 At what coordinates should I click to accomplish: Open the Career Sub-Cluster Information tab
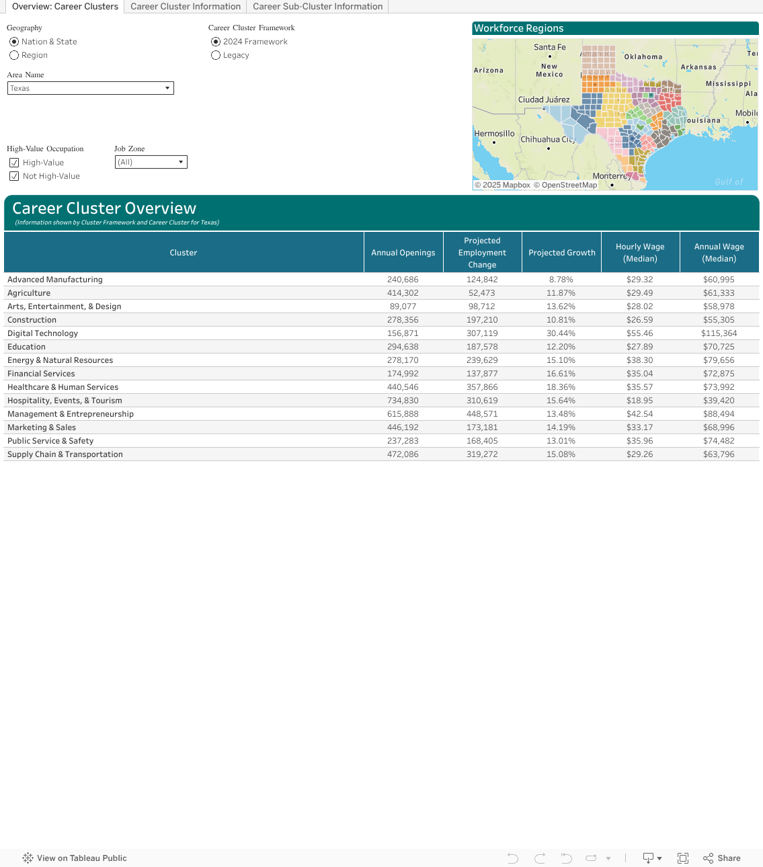click(317, 7)
